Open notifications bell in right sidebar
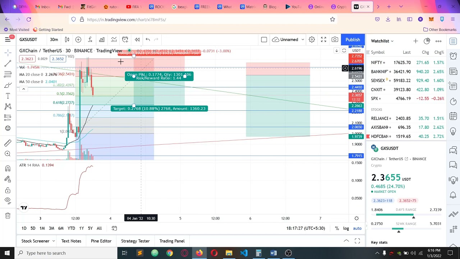The height and width of the screenshot is (259, 460). coord(453,195)
